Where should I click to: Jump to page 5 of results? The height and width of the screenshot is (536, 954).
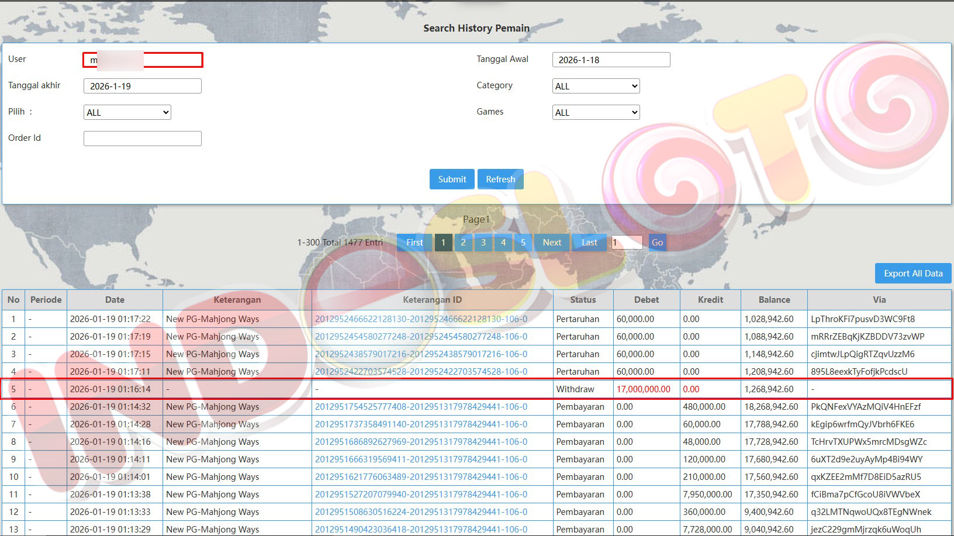coord(523,243)
